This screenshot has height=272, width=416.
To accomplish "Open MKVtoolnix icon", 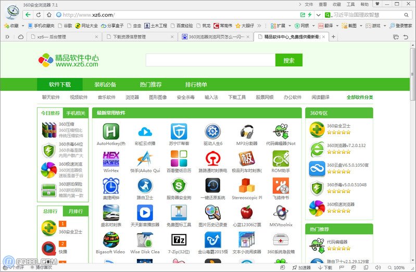I will click(x=281, y=213).
